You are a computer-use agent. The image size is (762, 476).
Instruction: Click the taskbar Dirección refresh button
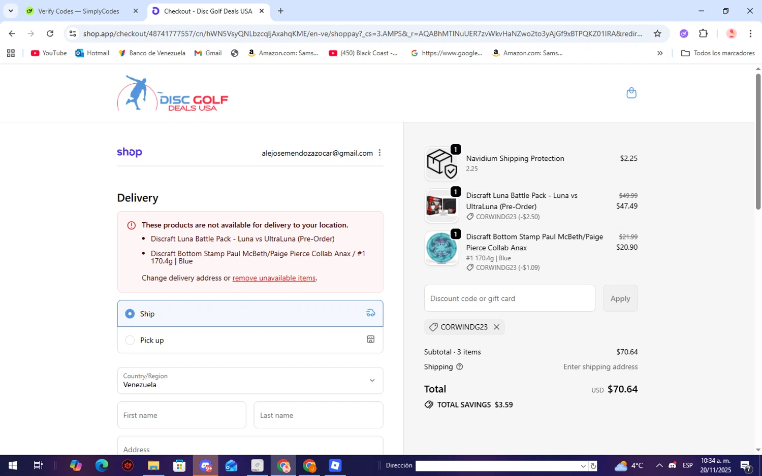pos(593,466)
